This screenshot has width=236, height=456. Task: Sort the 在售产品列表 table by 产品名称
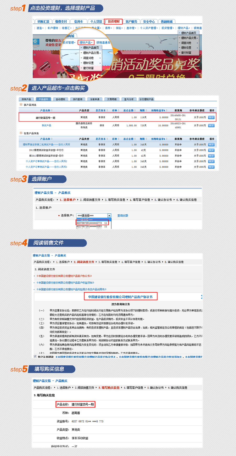[x=46, y=139]
